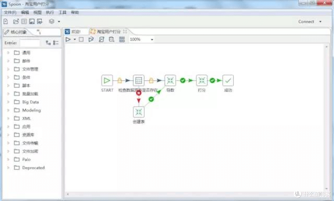Select the START job entry node
334x201 pixels.
click(107, 80)
